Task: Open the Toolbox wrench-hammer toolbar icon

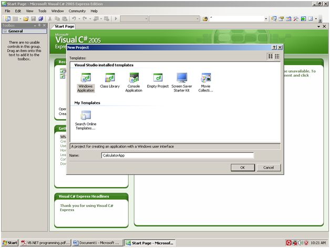Action: click(296, 19)
